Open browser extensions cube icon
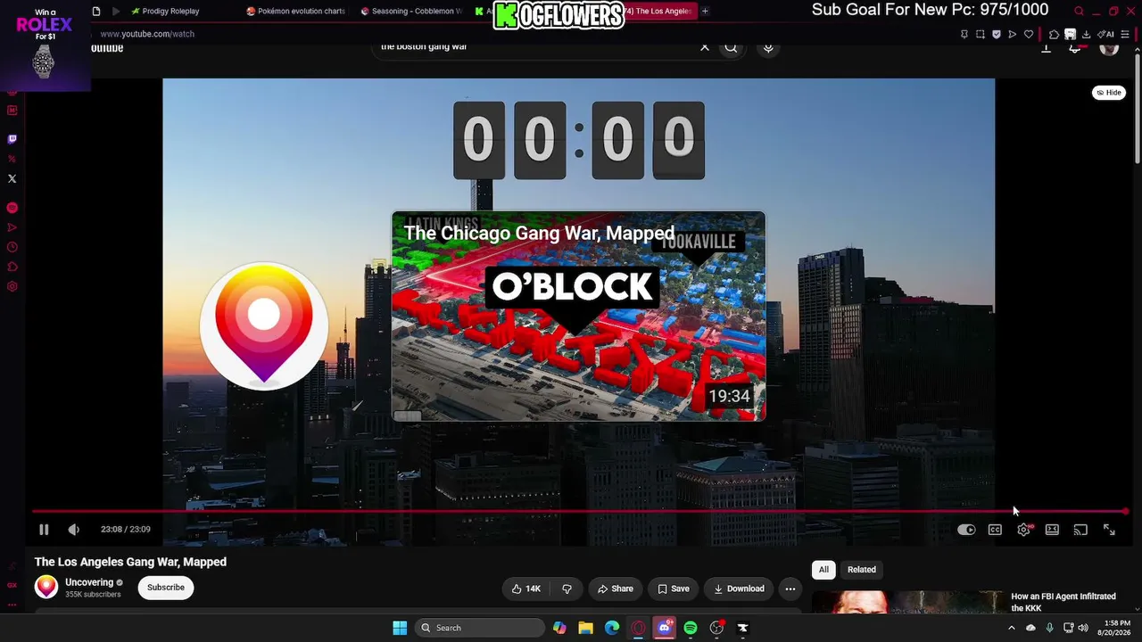Screen dimensions: 1142x642 point(1054,35)
